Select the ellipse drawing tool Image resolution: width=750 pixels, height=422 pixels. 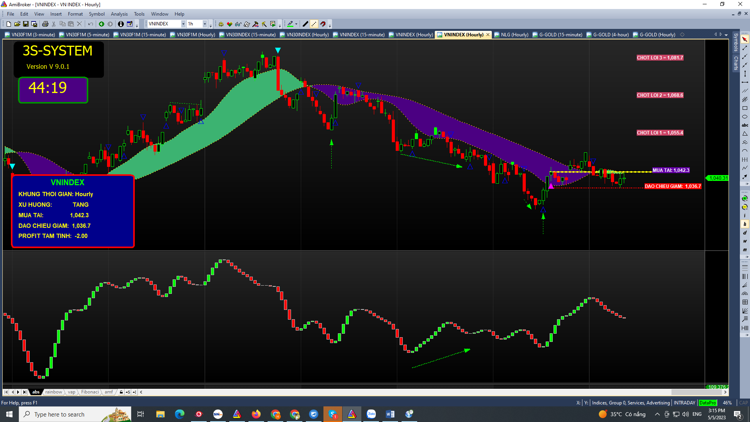pyautogui.click(x=745, y=117)
